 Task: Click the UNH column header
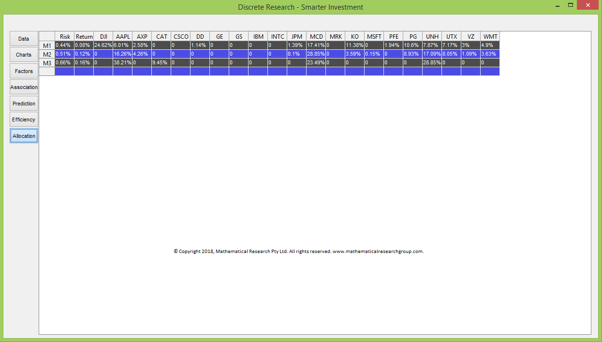432,37
